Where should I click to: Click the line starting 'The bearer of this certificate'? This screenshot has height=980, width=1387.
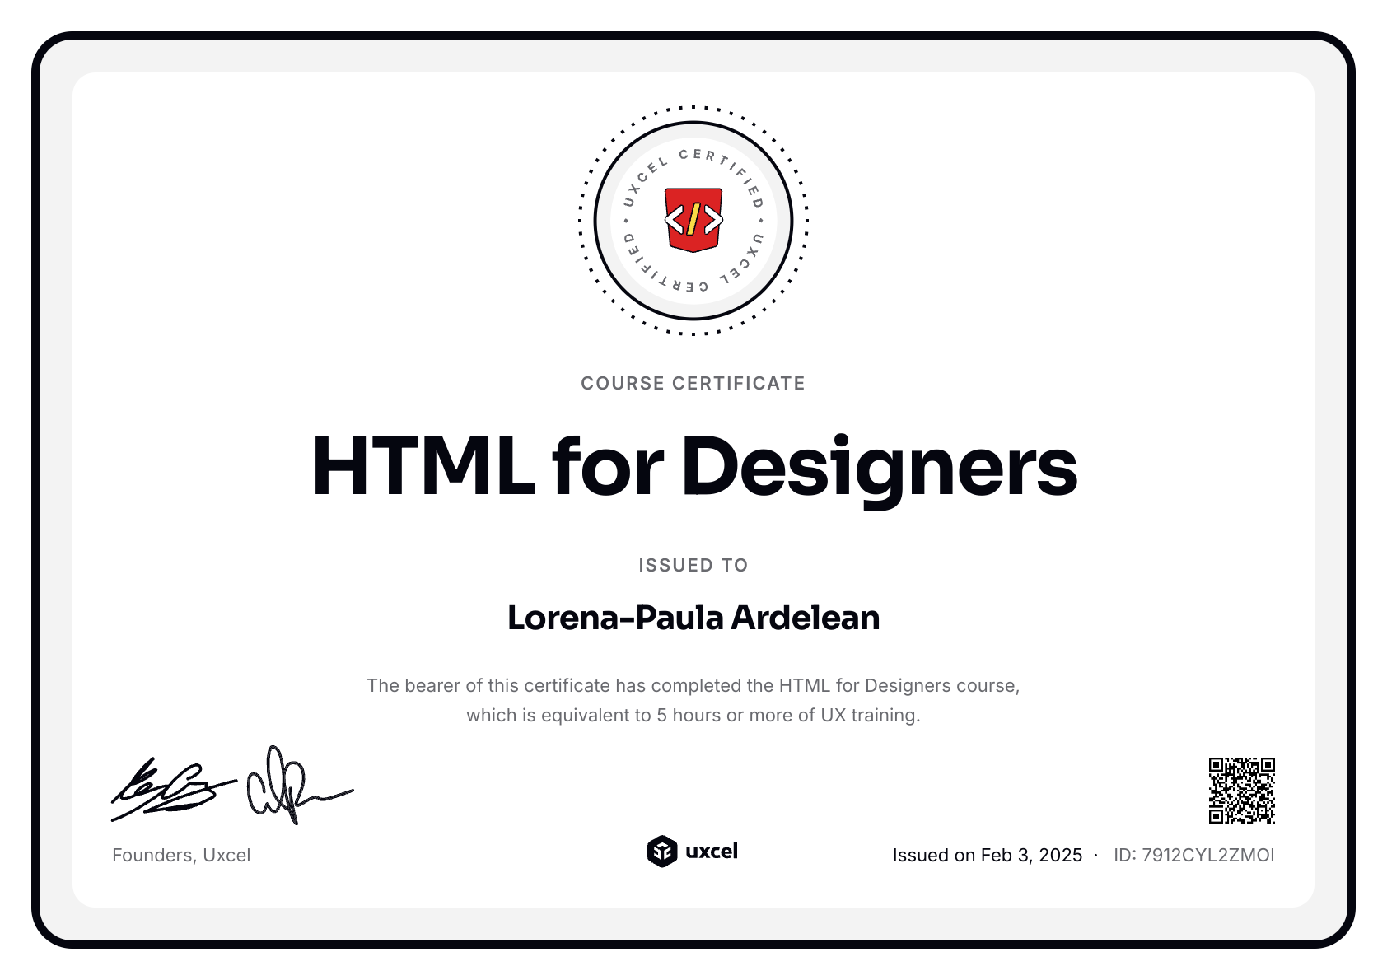[693, 685]
